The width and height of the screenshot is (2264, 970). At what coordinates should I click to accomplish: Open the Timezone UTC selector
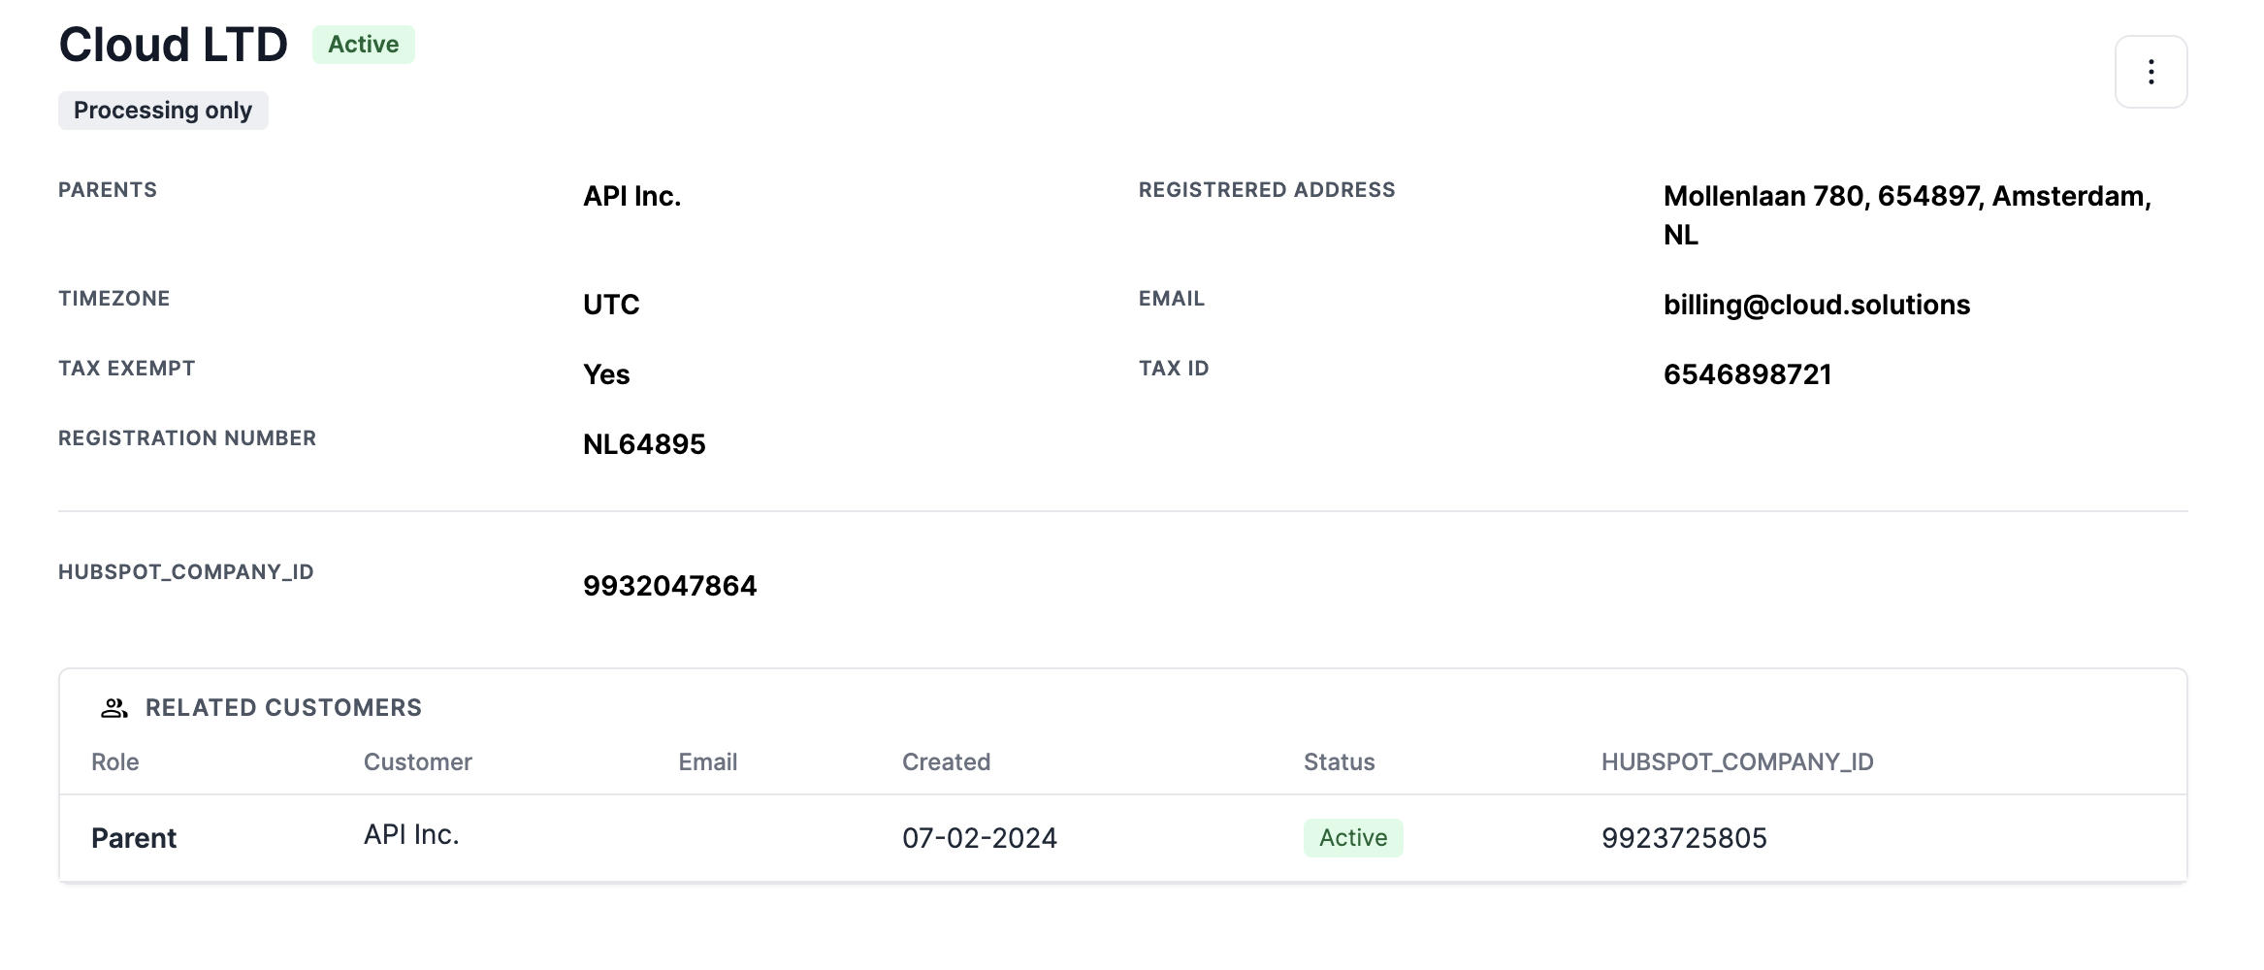pyautogui.click(x=609, y=304)
